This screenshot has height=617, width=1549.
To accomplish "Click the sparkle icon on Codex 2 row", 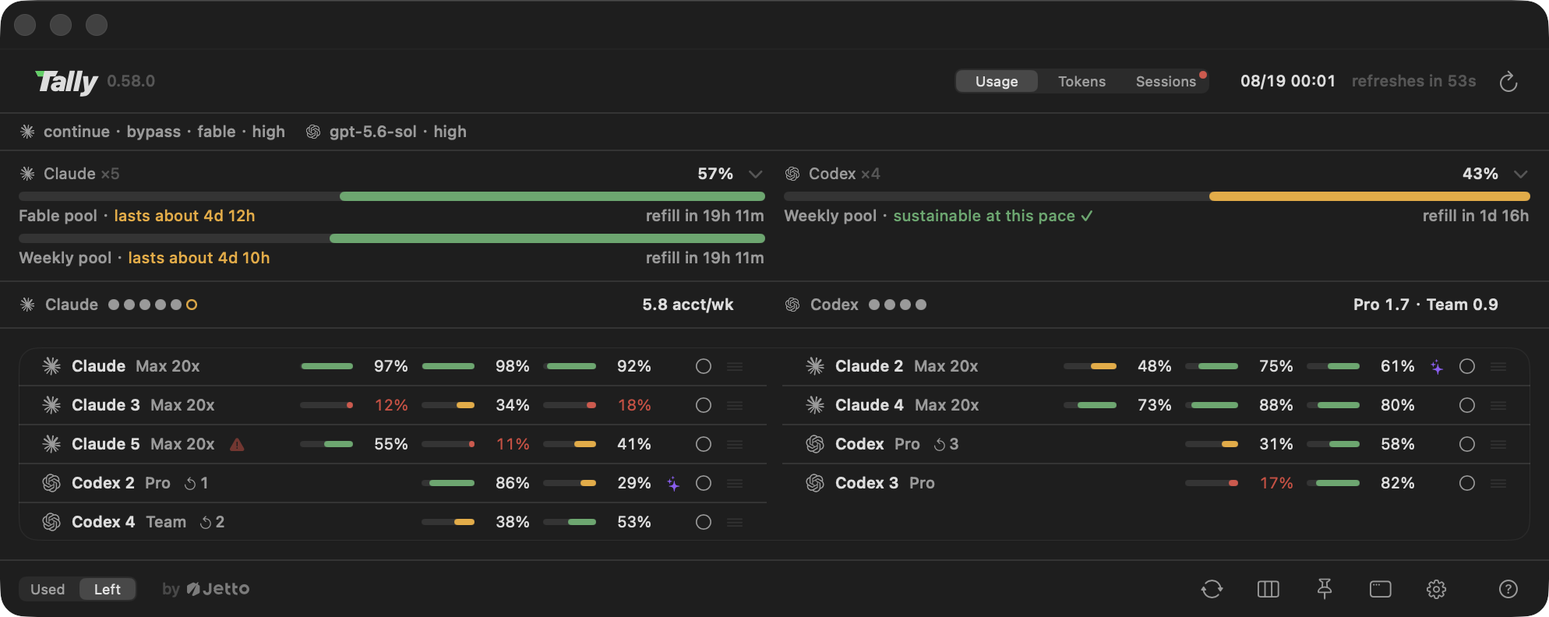I will [673, 484].
